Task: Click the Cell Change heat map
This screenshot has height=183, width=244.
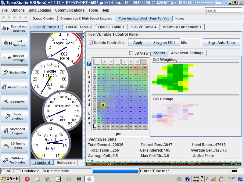Action: (196, 118)
